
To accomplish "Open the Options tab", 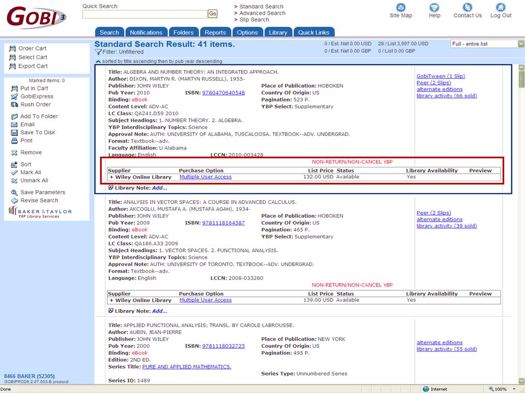I will (x=247, y=32).
